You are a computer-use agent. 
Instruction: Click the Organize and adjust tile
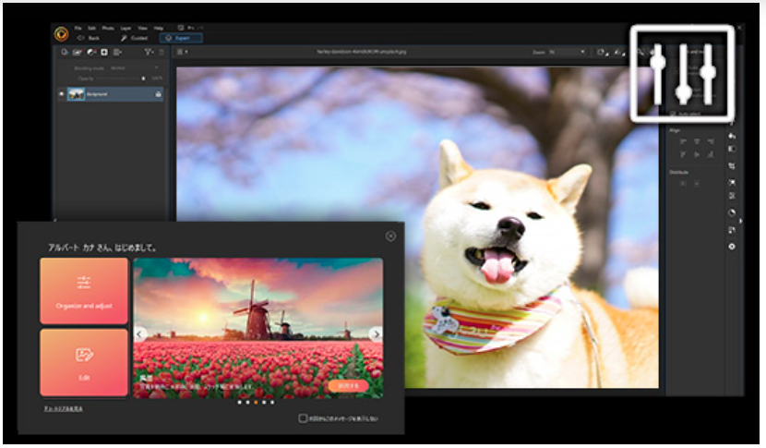click(84, 290)
